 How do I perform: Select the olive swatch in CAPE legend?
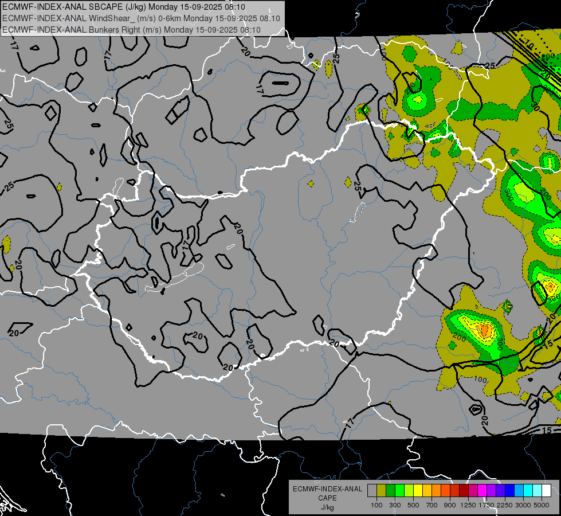(x=382, y=490)
